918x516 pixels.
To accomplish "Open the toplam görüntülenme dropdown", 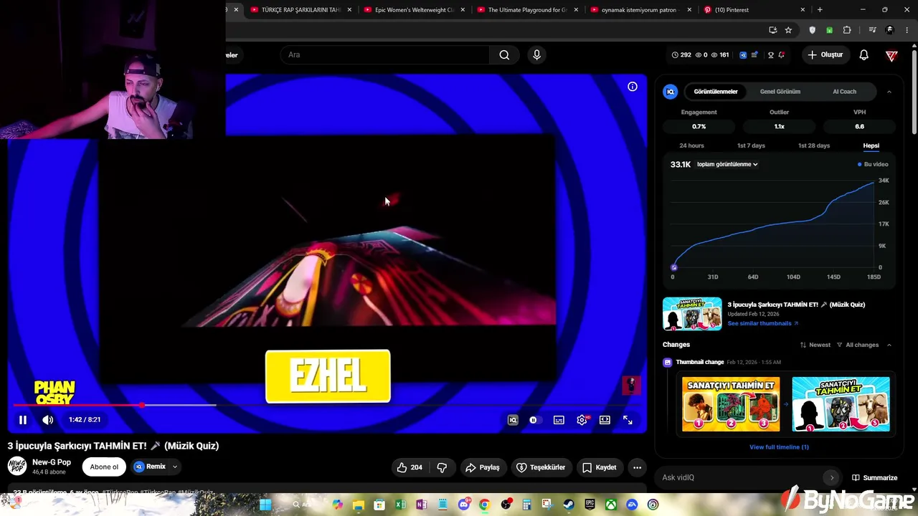I will [x=727, y=164].
